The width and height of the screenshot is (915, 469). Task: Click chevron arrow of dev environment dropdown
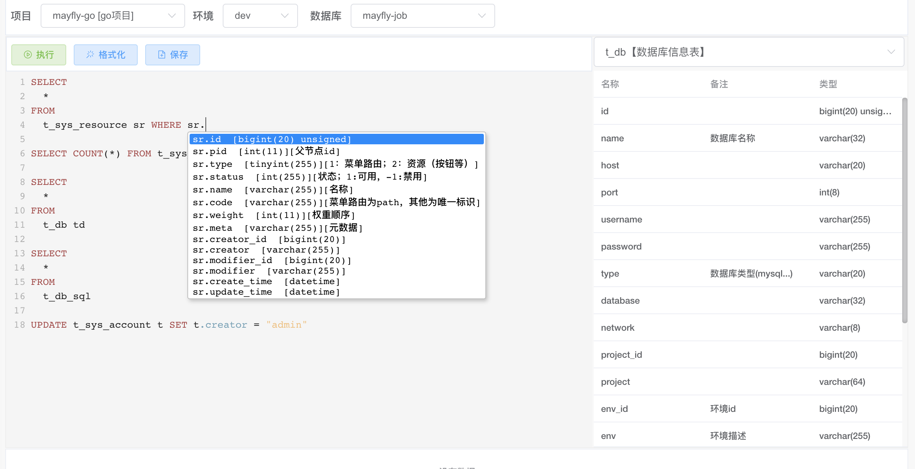285,16
